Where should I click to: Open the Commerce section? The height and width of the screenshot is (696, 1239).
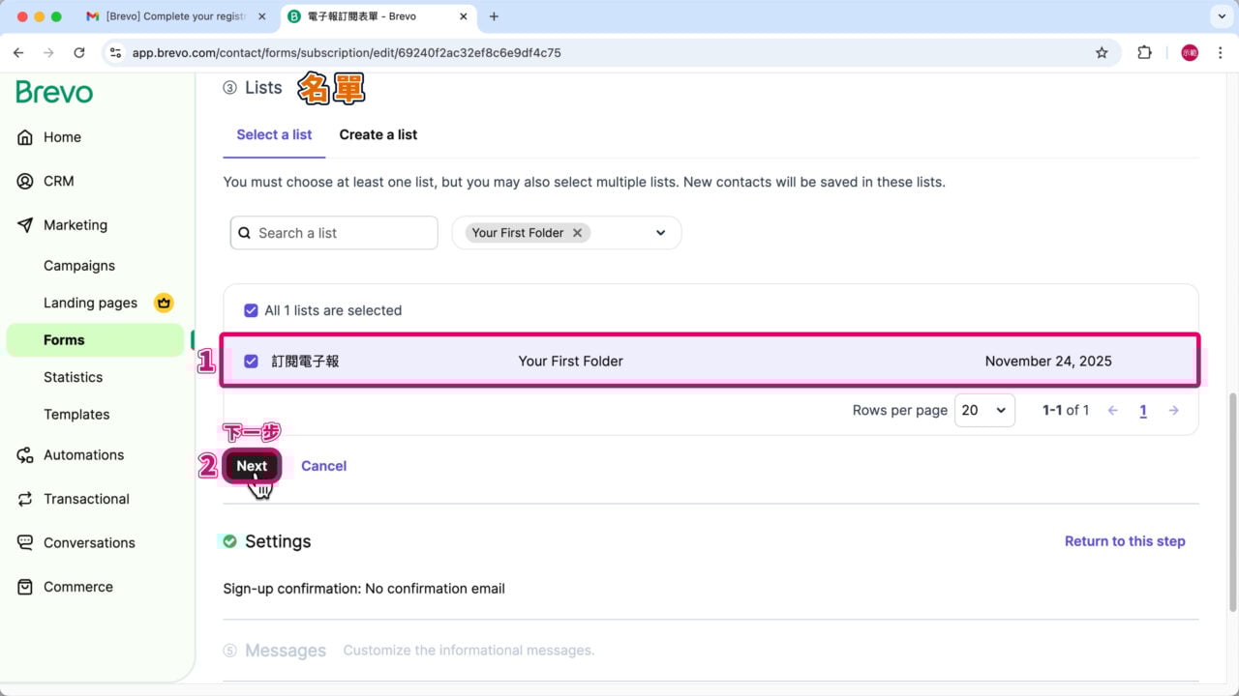77,586
